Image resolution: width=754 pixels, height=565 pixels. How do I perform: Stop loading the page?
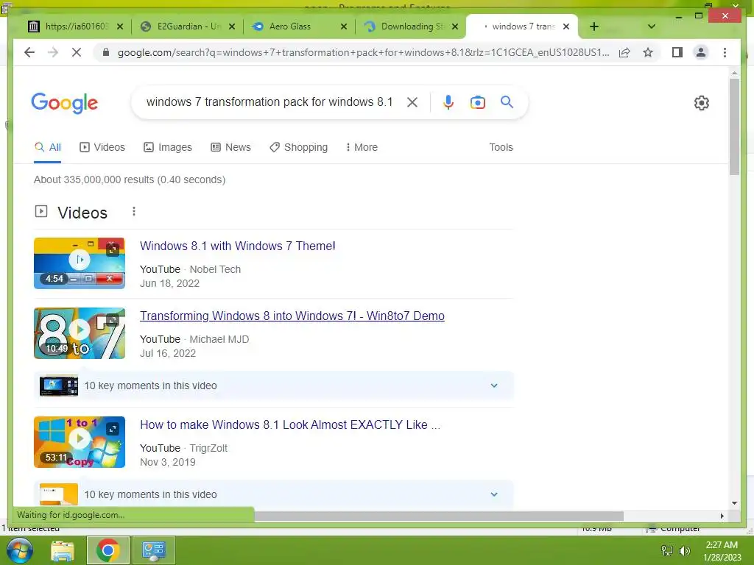[77, 52]
